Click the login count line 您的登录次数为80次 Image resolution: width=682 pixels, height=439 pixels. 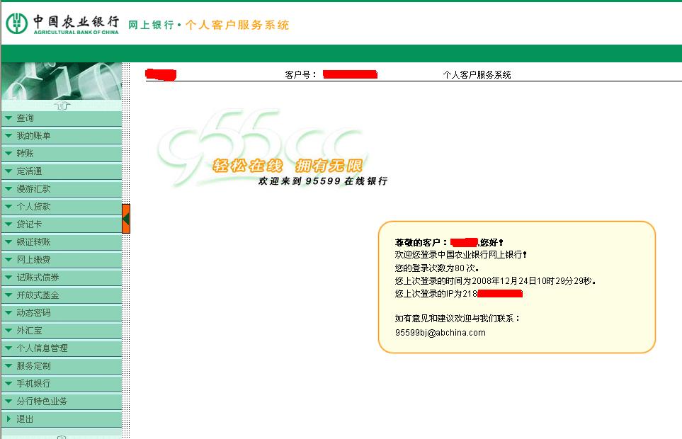437,268
